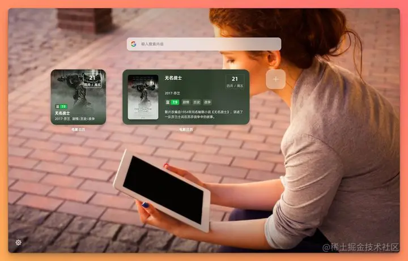Click the 战争 genre tag
The width and height of the screenshot is (408, 261).
point(207,102)
